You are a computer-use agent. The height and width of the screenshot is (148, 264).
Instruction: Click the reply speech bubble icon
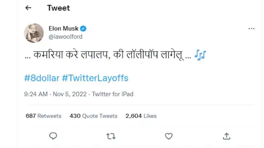(x=53, y=136)
